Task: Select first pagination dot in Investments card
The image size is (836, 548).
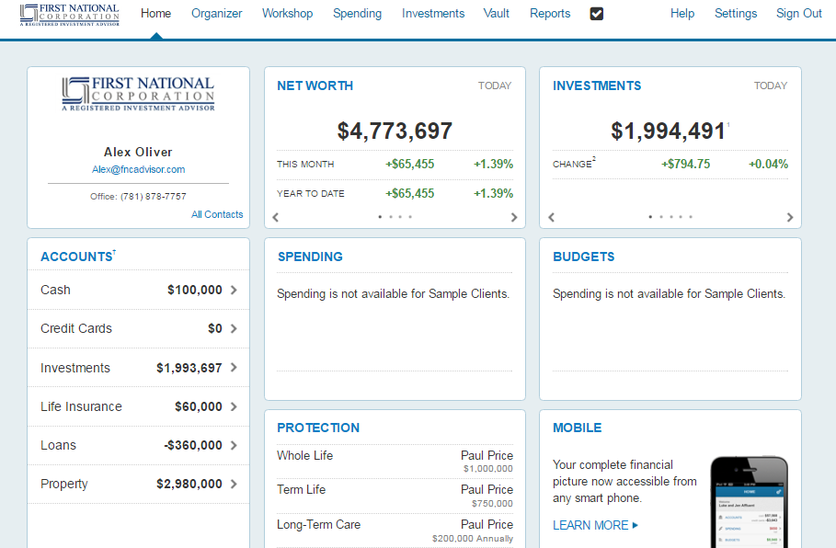Action: pyautogui.click(x=650, y=217)
